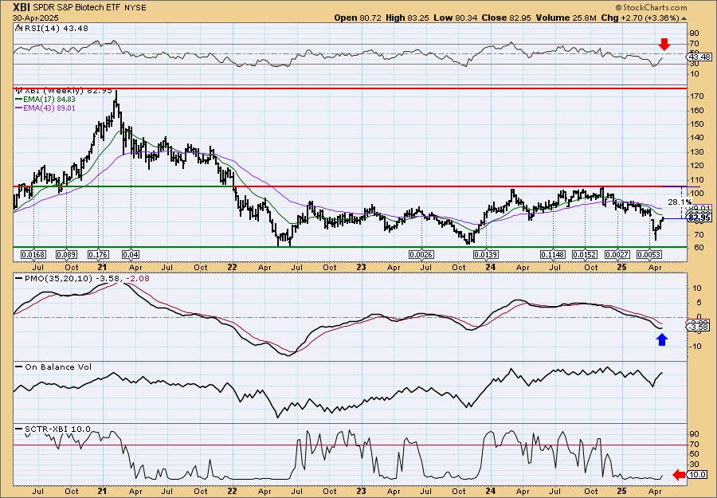Click the 110 price axis label
This screenshot has width=717, height=498.
coord(696,179)
